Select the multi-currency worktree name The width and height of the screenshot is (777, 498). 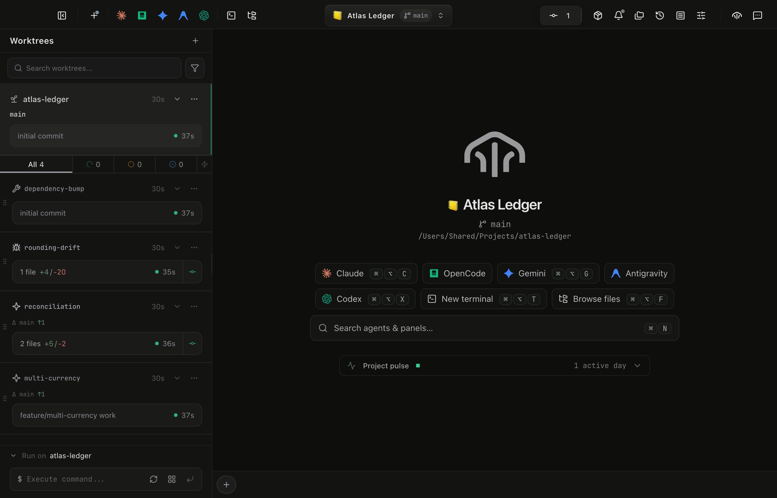53,378
